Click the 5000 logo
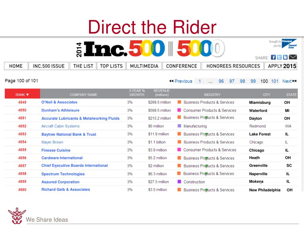 201,48
